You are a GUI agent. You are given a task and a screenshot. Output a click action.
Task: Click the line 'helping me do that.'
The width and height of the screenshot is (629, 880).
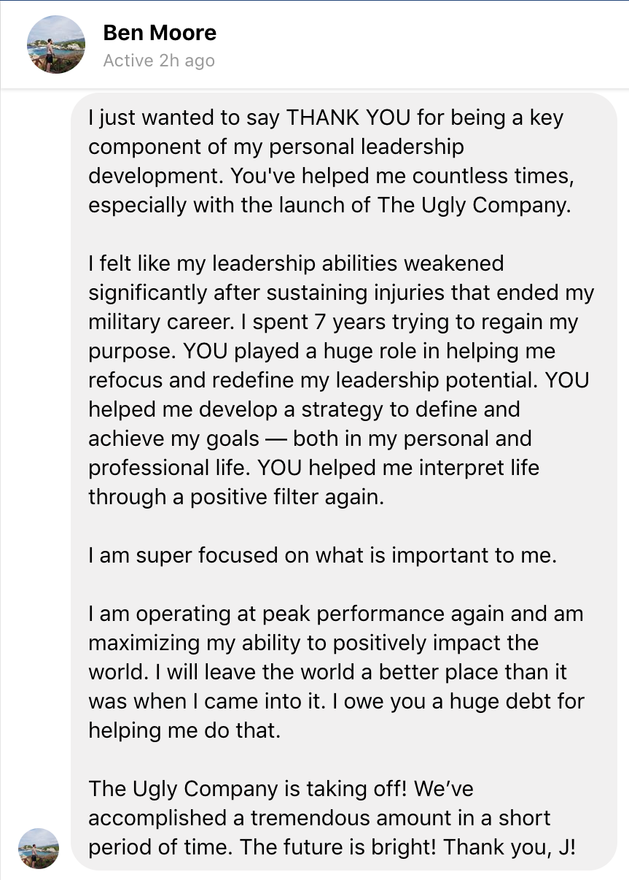(184, 730)
